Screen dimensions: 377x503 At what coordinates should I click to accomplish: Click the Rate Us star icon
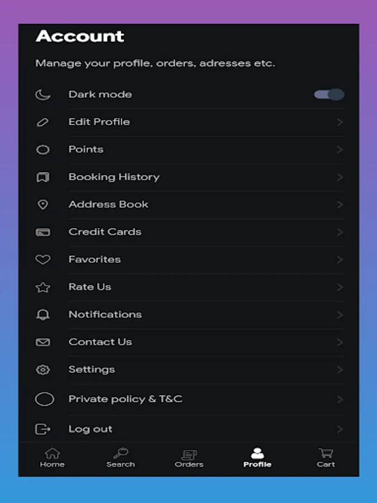tap(43, 287)
